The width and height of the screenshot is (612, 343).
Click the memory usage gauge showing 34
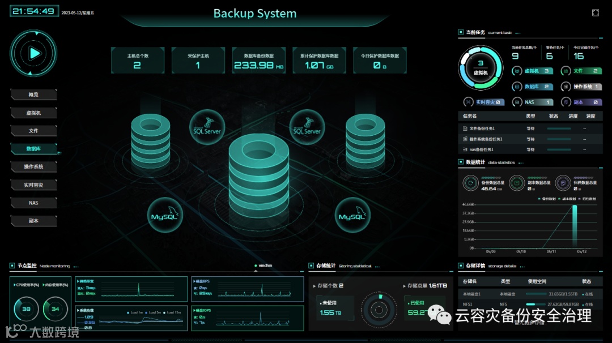pyautogui.click(x=55, y=308)
